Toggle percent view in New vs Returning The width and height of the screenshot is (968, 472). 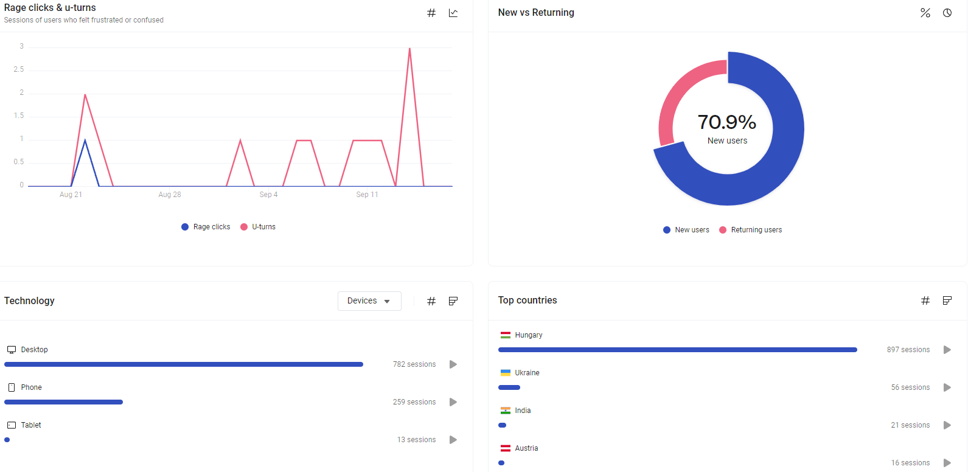[925, 13]
